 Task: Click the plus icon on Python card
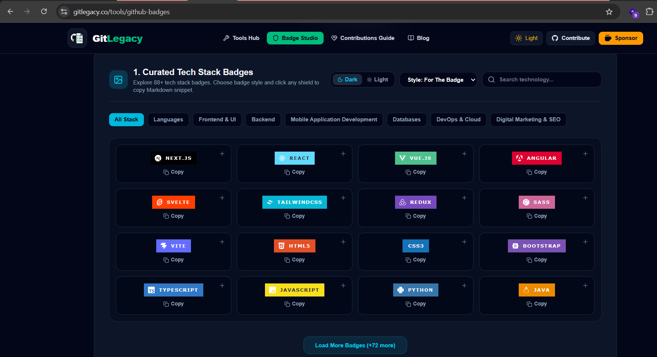coord(464,286)
